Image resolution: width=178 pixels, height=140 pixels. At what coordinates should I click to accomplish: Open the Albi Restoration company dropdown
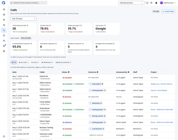tap(131, 3)
